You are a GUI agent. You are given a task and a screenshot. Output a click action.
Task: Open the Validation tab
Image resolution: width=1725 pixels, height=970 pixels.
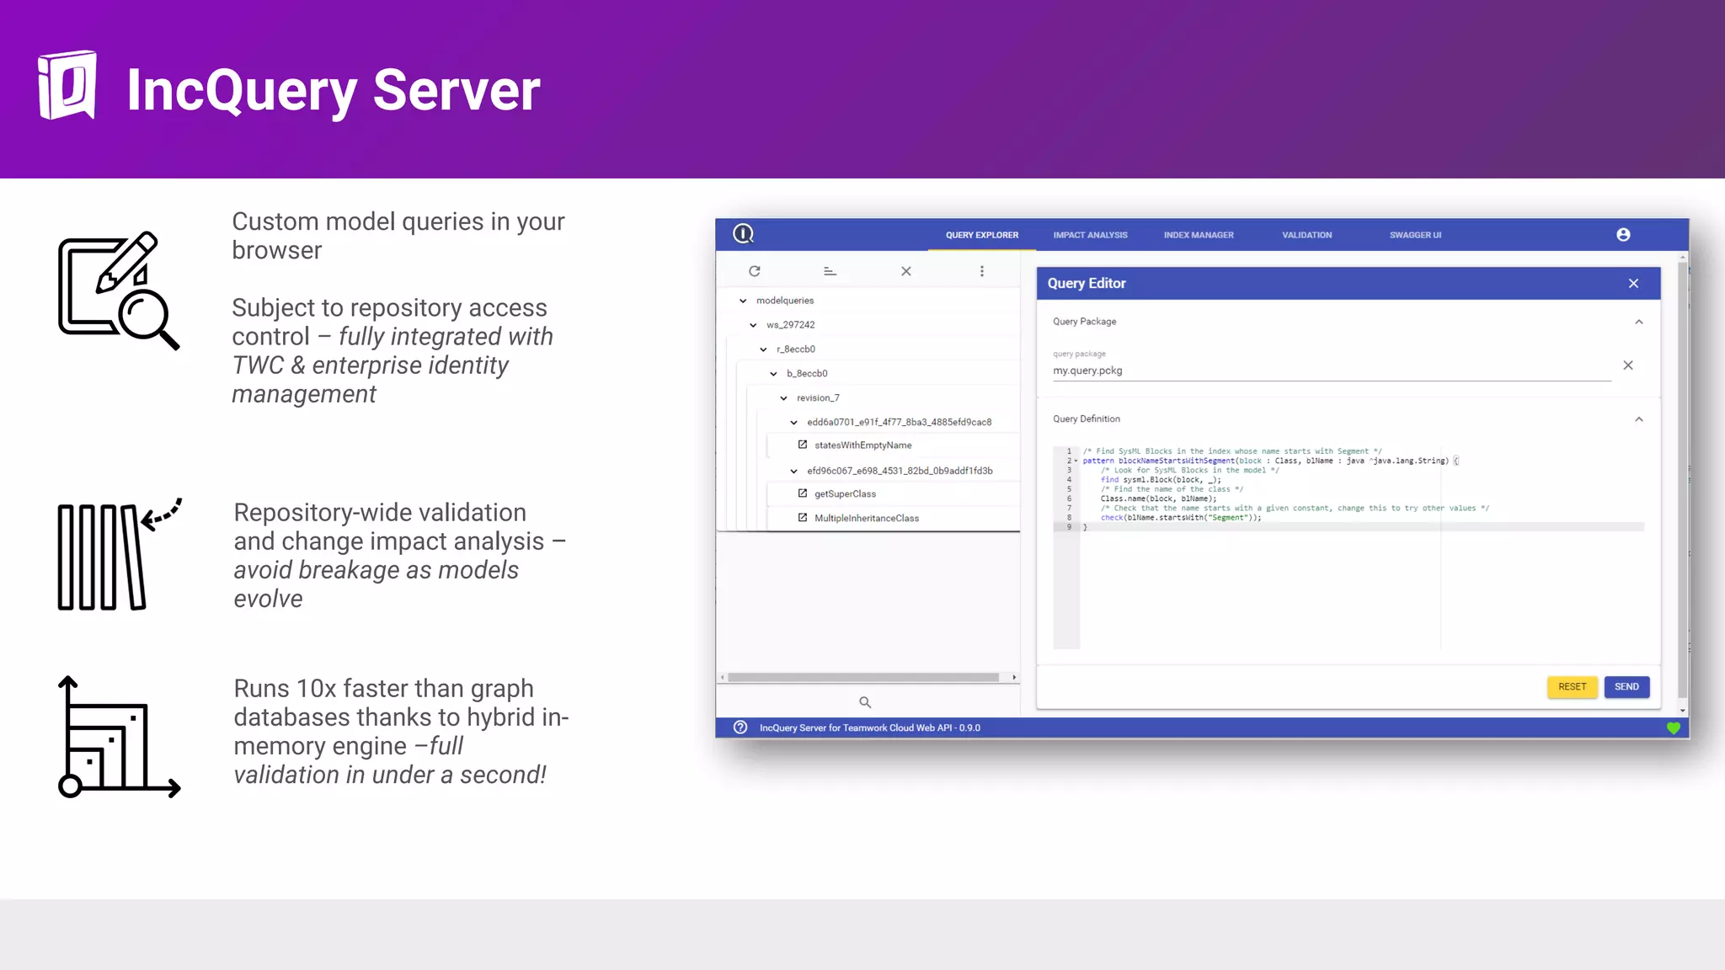[1307, 235]
